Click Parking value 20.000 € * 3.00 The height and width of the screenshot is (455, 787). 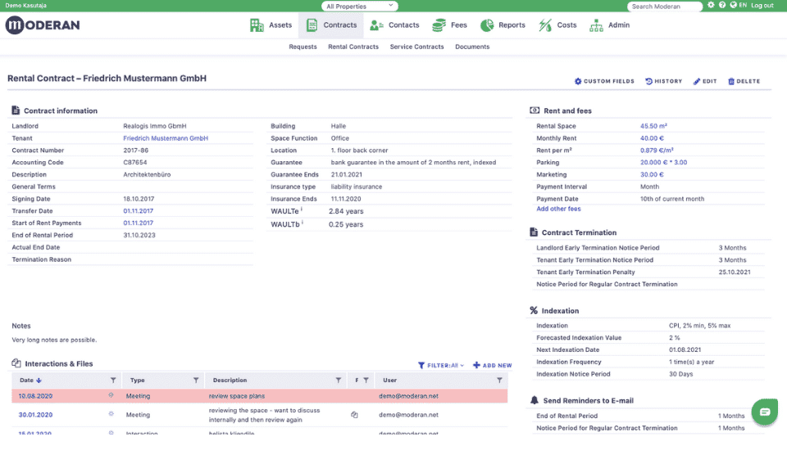(663, 162)
